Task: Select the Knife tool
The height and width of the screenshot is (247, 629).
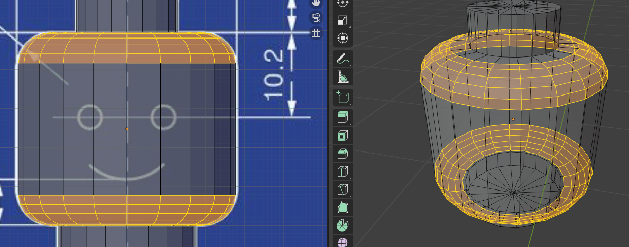Action: point(343,189)
